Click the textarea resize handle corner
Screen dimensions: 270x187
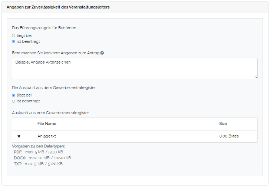tap(256, 77)
